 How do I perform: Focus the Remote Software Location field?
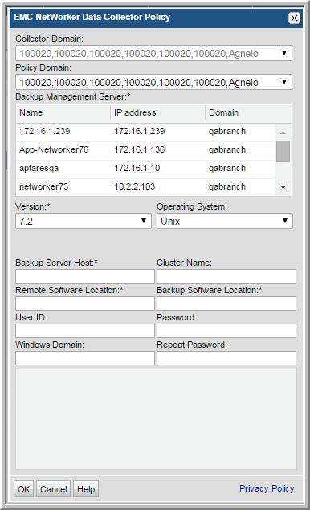pyautogui.click(x=85, y=304)
